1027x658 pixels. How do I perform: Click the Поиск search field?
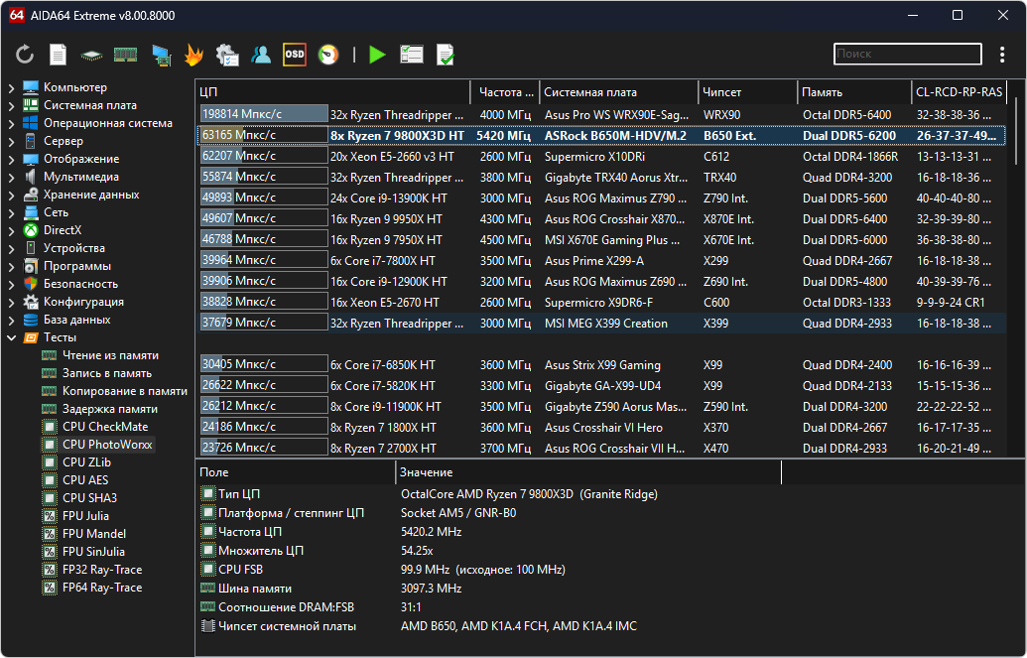tap(906, 55)
